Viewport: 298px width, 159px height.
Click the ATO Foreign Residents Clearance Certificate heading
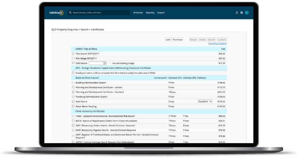coord(113,68)
